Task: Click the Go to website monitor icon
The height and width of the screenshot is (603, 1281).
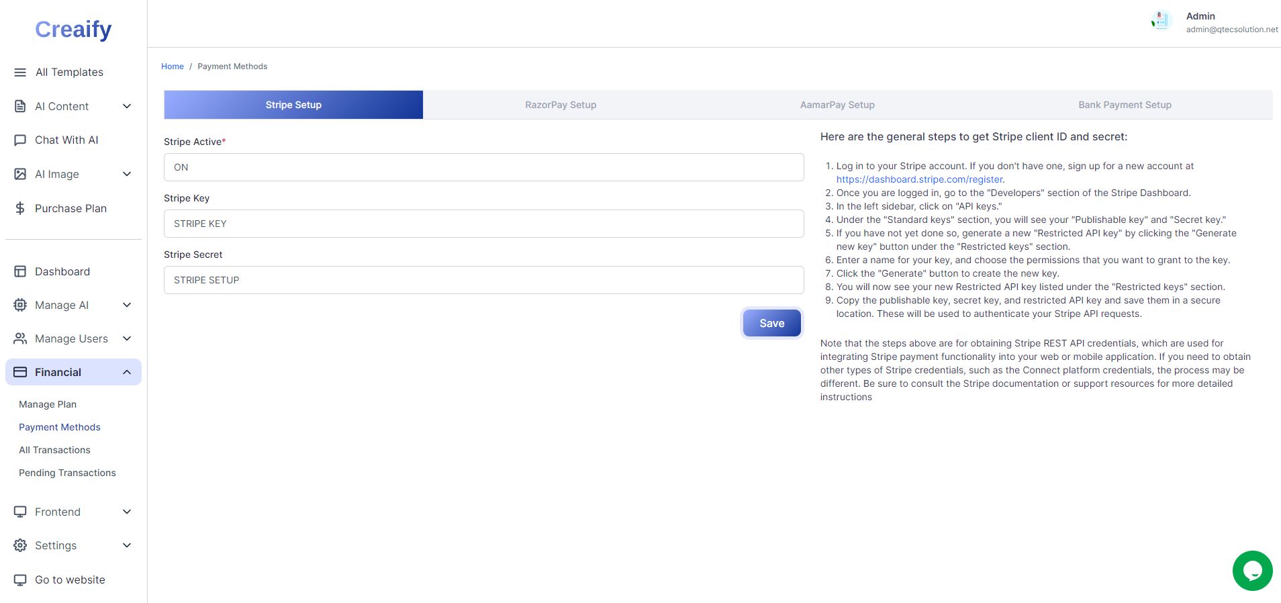Action: [20, 579]
